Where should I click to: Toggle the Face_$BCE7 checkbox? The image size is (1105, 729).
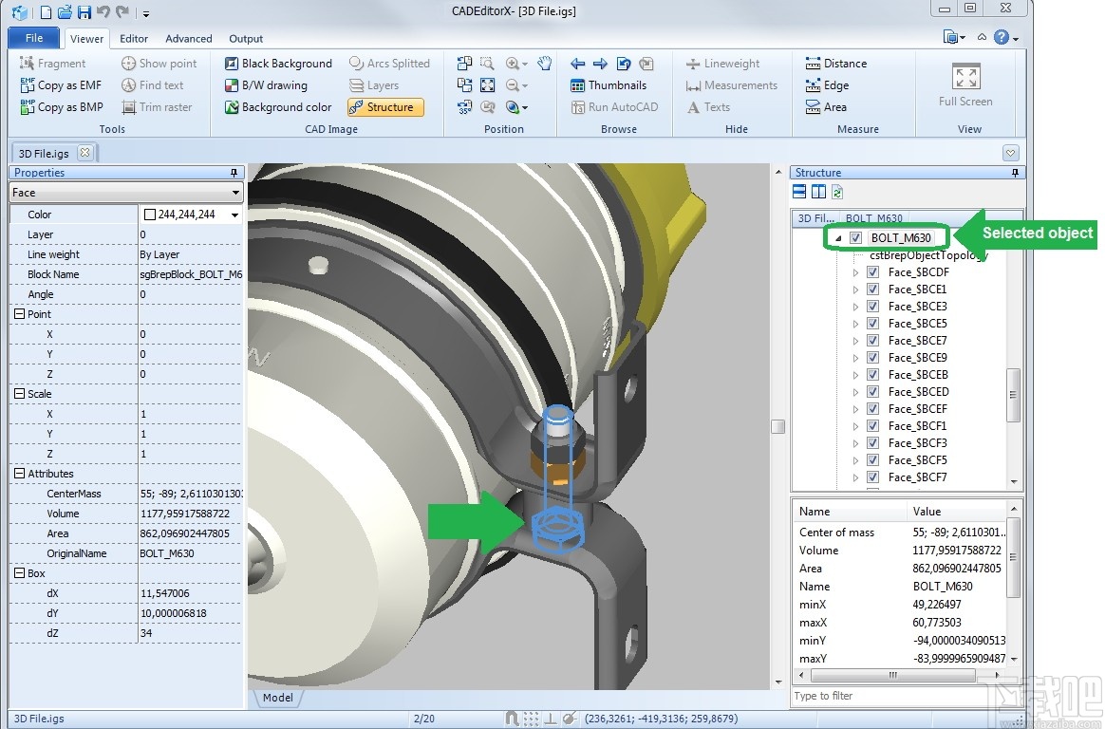click(873, 341)
